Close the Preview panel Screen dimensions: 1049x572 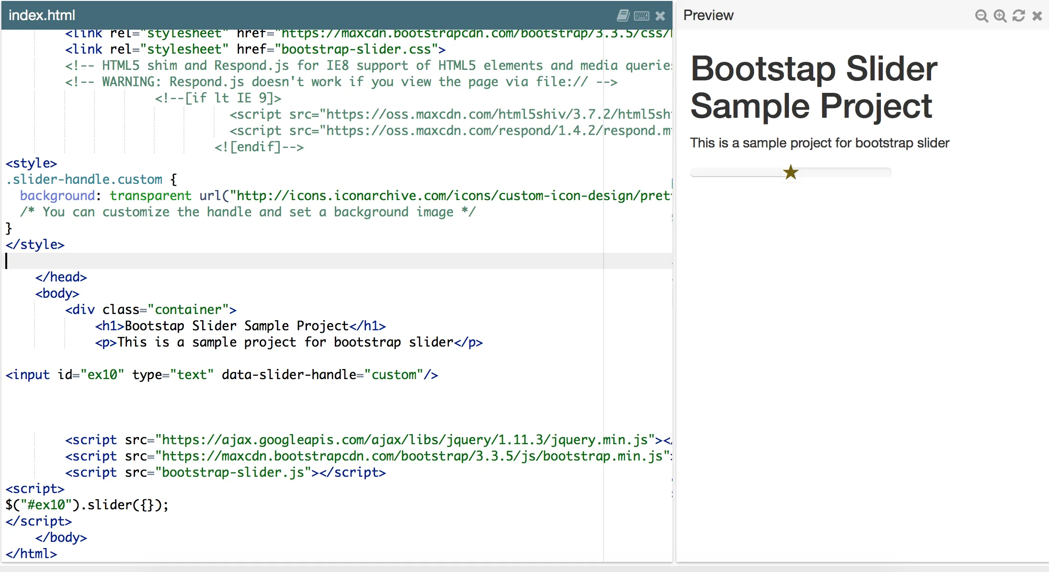1037,16
